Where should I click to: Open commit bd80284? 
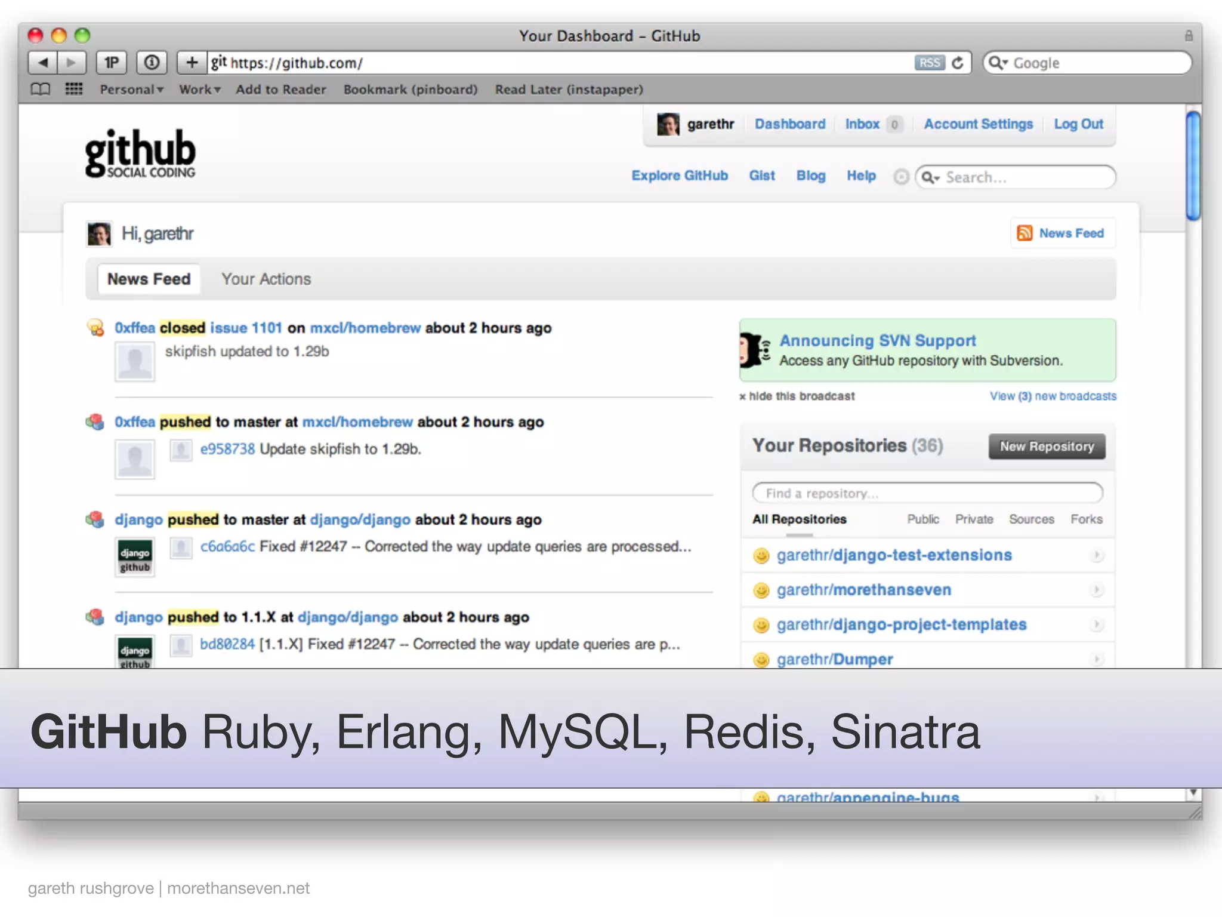coord(227,644)
